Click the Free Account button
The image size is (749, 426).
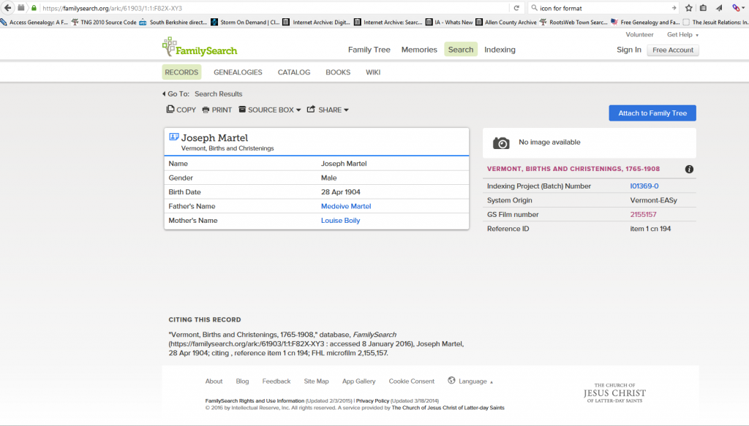pyautogui.click(x=673, y=50)
